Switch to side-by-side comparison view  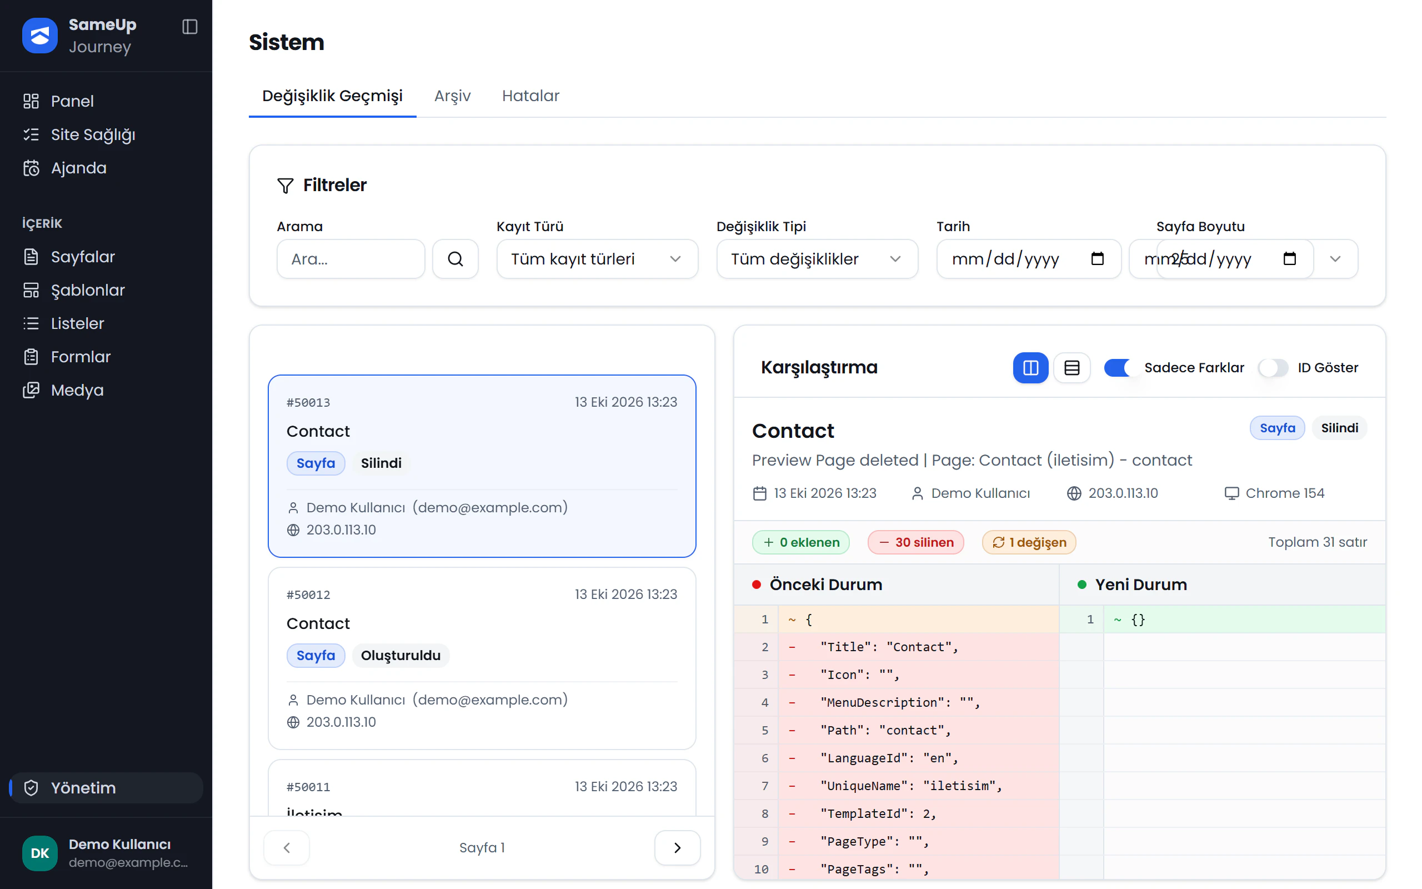point(1030,367)
